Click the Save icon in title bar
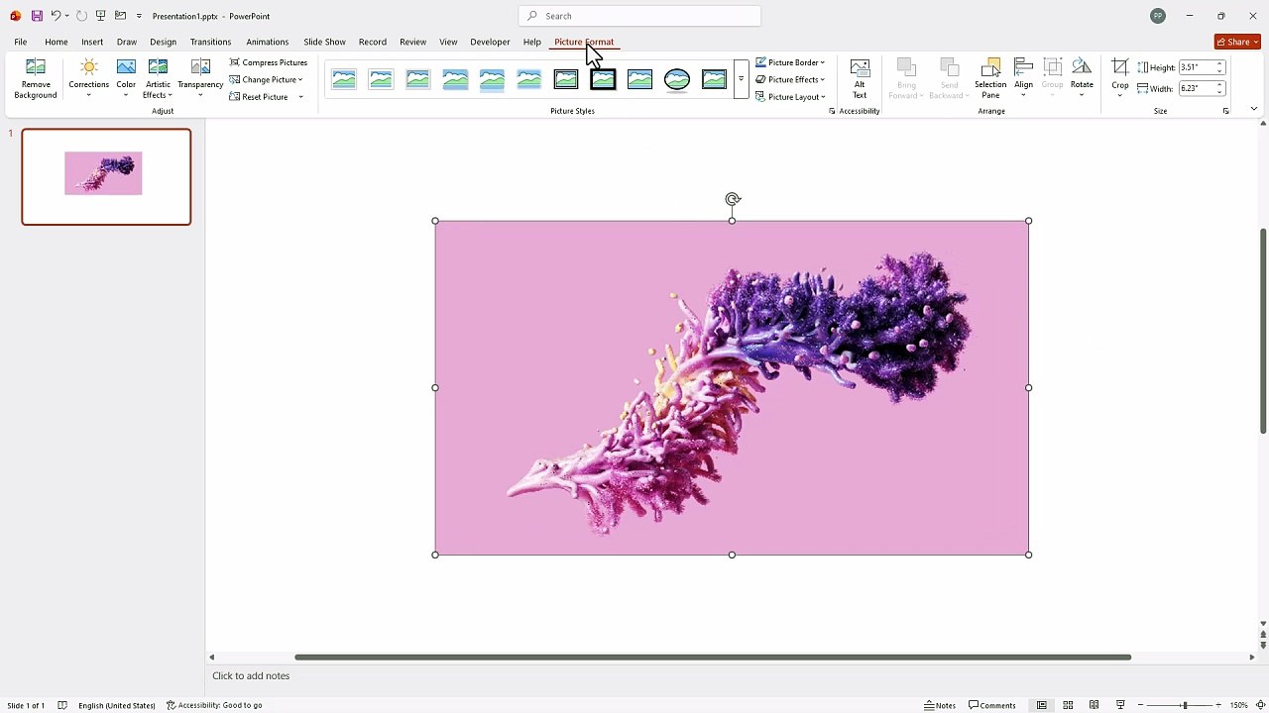Screen dimensions: 1269x713 (x=37, y=16)
